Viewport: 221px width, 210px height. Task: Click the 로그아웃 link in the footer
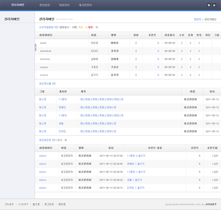coord(49,204)
